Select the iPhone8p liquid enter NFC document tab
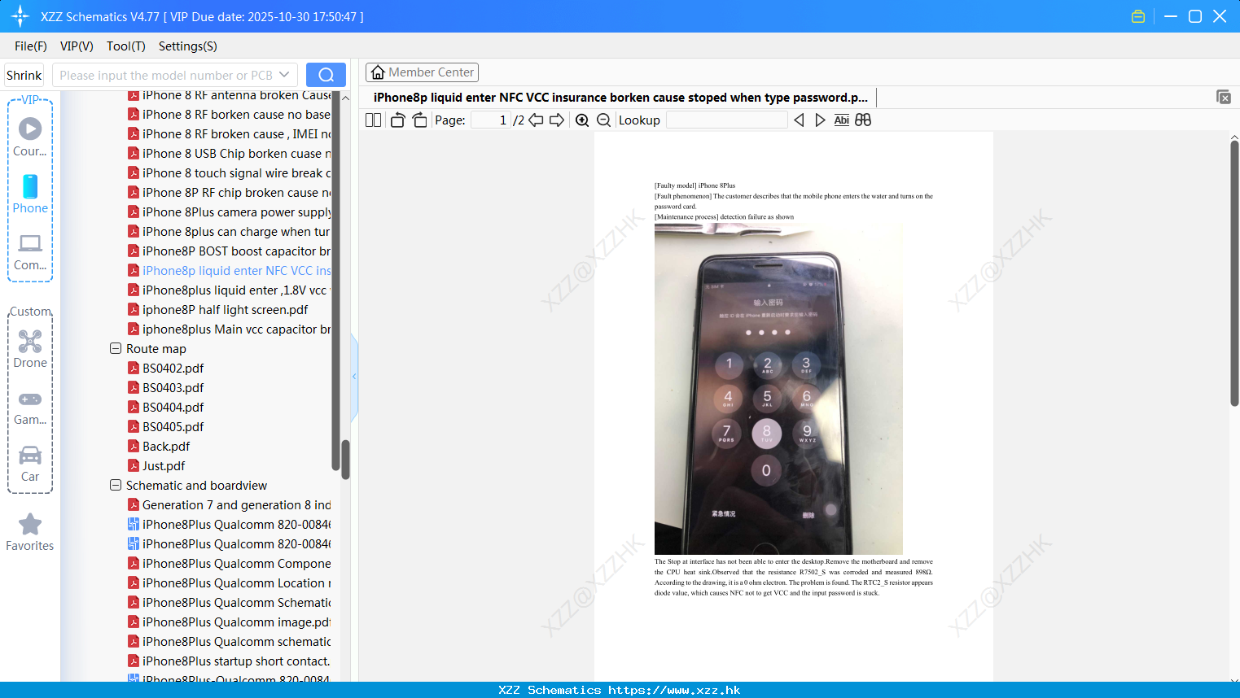Screen dimensions: 1240x698 tap(620, 98)
